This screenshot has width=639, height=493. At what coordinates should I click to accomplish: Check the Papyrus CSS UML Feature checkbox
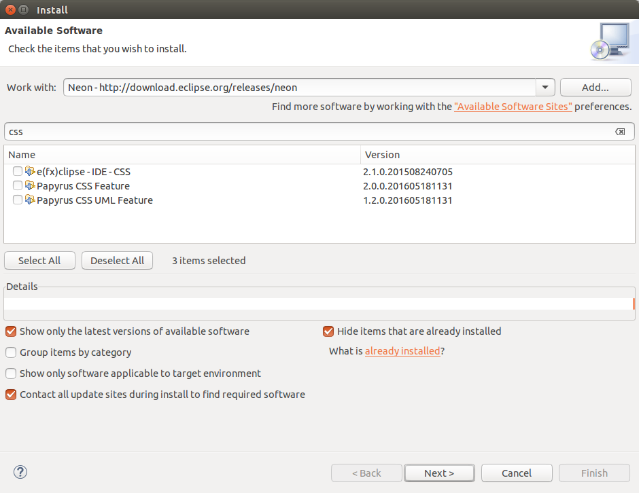18,200
